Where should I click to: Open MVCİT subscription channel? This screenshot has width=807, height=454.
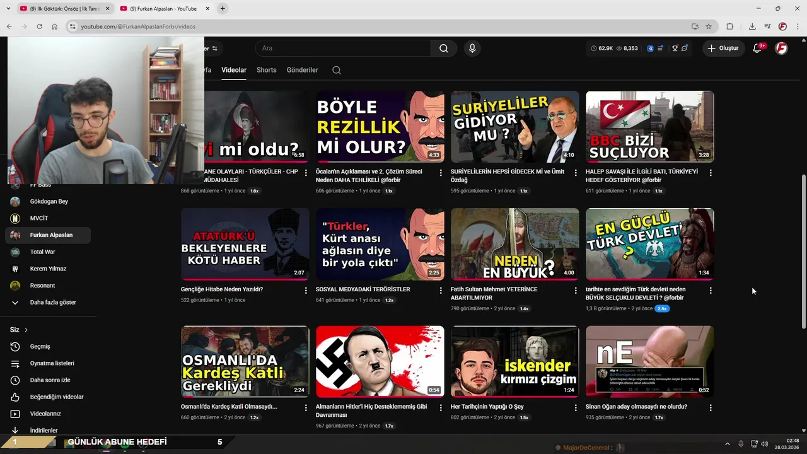[48, 218]
